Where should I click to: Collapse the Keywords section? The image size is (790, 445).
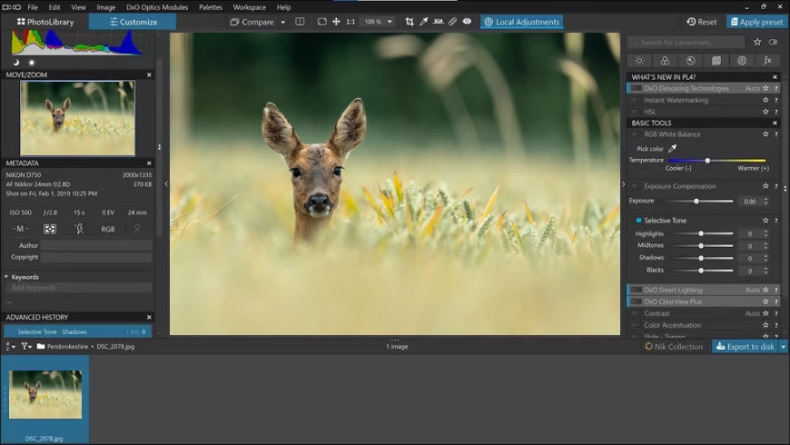[6, 277]
